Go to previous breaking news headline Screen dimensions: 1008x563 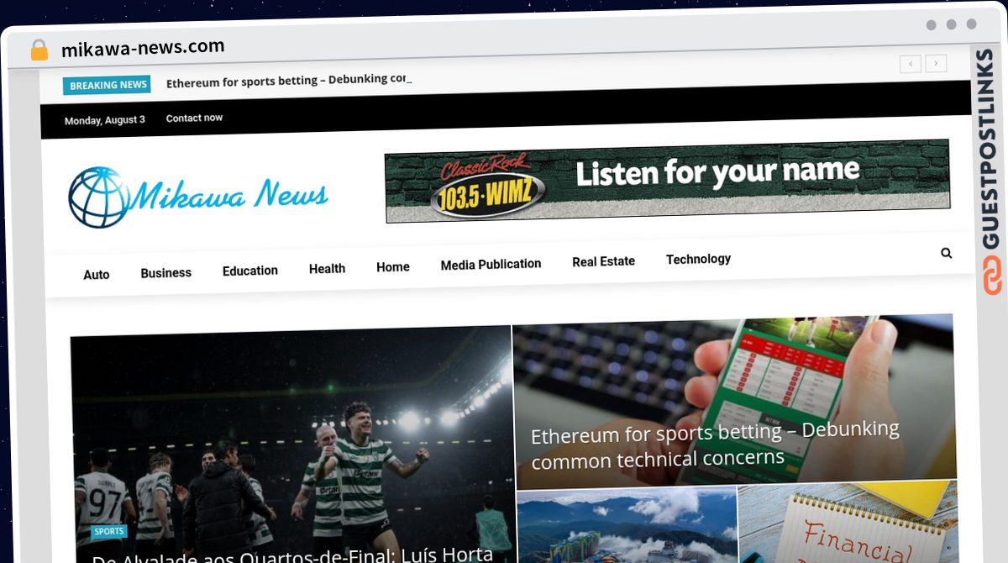[x=911, y=63]
